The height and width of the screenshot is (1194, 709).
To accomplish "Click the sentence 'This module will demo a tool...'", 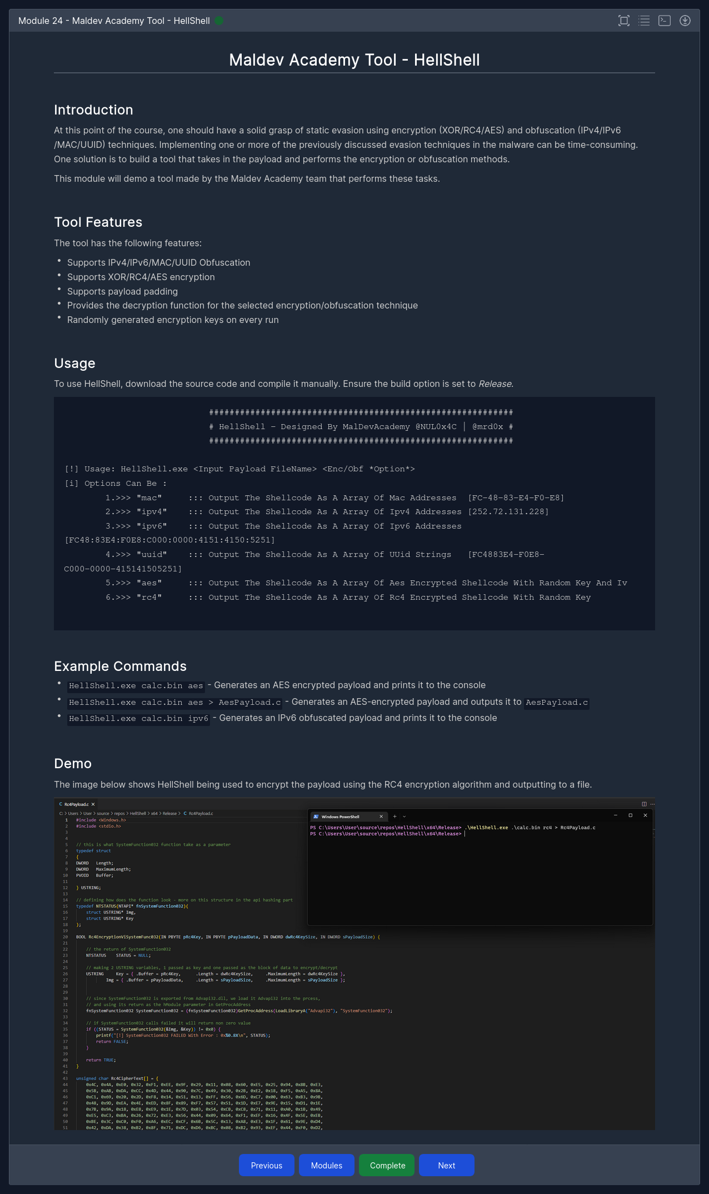I will tap(247, 178).
